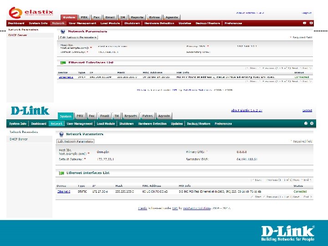Screen dimensions: 328x246
Task: Click the rightmost round icon on teal menu bar
Action: tap(312, 123)
